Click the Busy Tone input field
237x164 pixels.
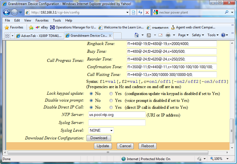point(172,51)
